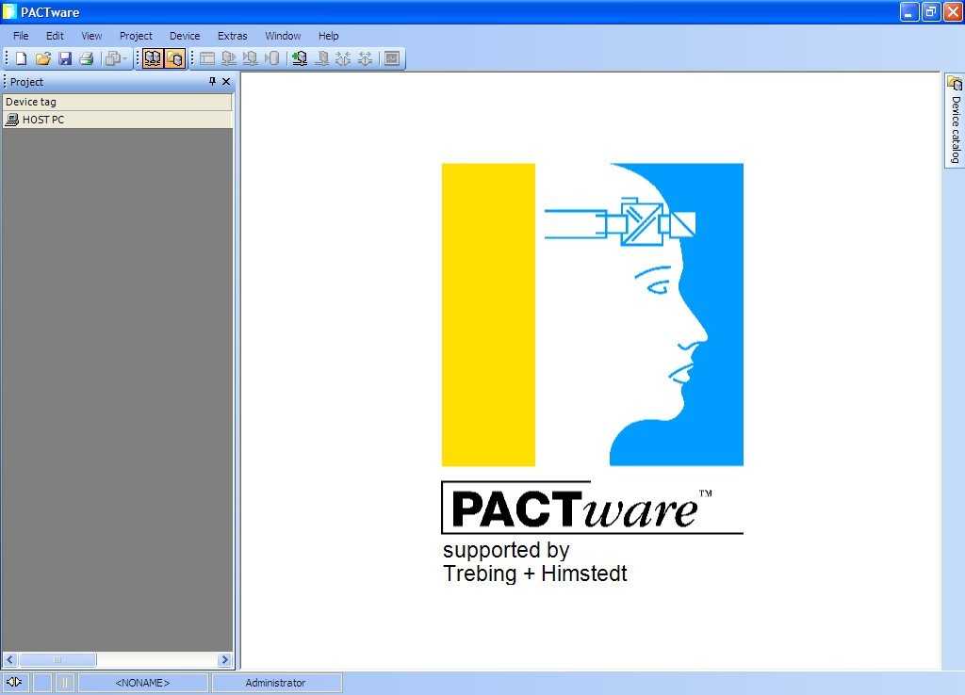The image size is (965, 695).
Task: Pin or unpin the Project panel
Action: (x=212, y=81)
